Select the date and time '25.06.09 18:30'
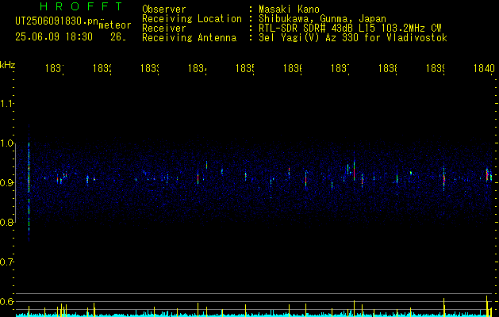 [54, 37]
